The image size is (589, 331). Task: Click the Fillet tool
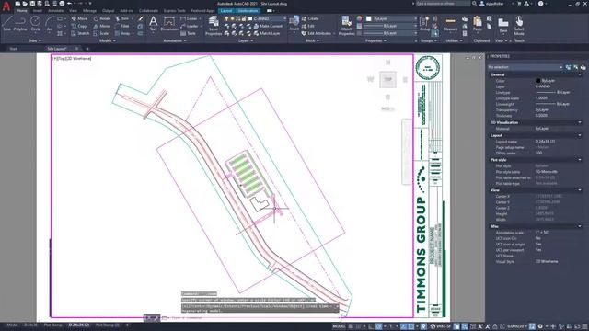122,26
